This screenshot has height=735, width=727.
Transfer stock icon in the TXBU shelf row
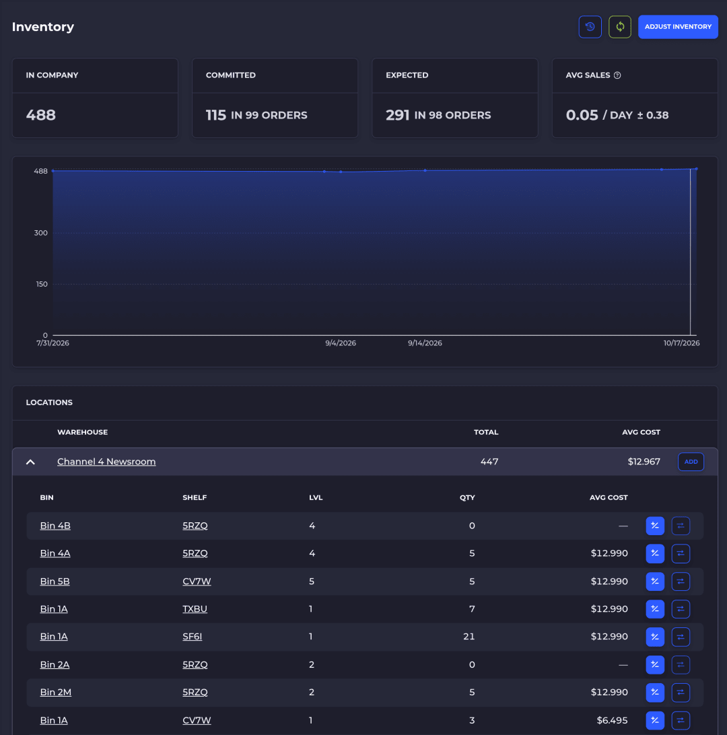tap(680, 609)
